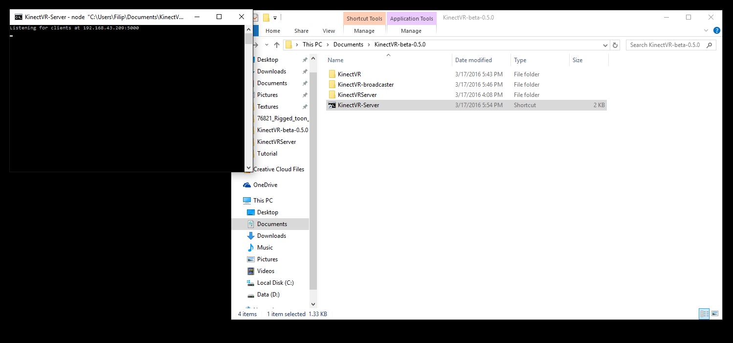Open Customize Quick Access Toolbar dropdown
733x343 pixels.
point(275,18)
